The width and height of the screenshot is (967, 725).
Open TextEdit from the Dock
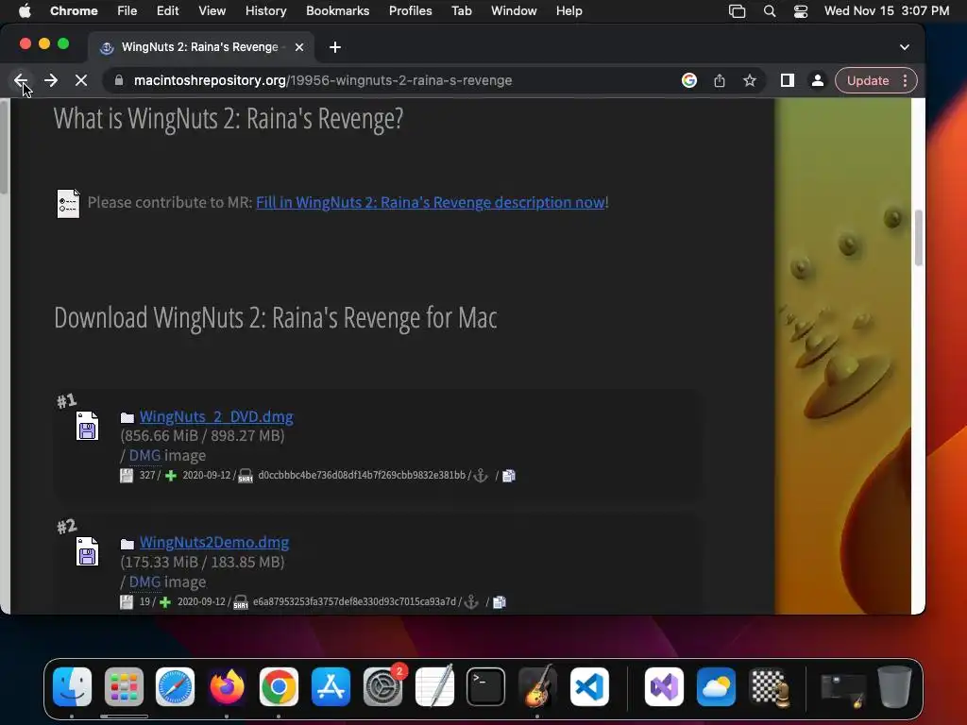pyautogui.click(x=434, y=687)
